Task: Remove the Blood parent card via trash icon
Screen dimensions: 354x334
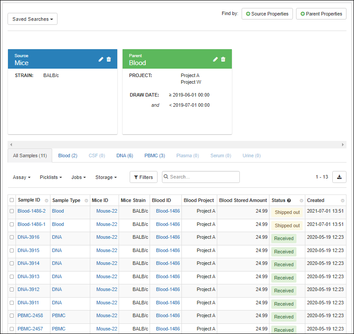Action: pos(223,59)
